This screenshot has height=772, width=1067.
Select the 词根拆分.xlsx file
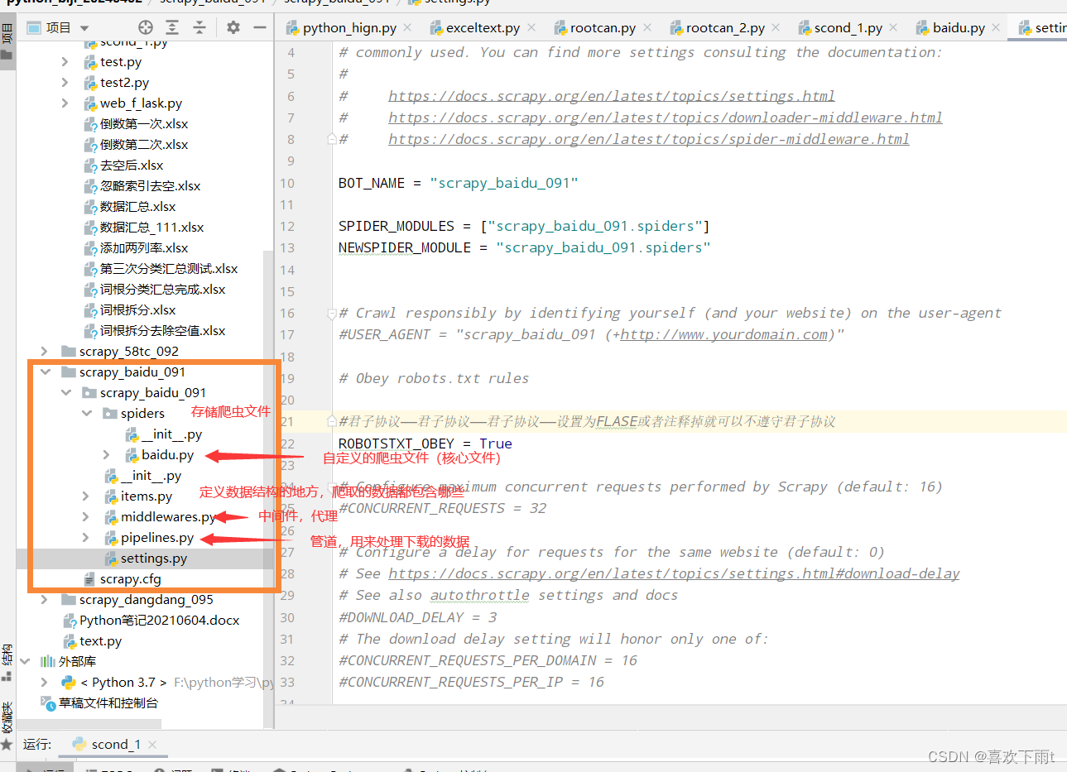tap(138, 309)
